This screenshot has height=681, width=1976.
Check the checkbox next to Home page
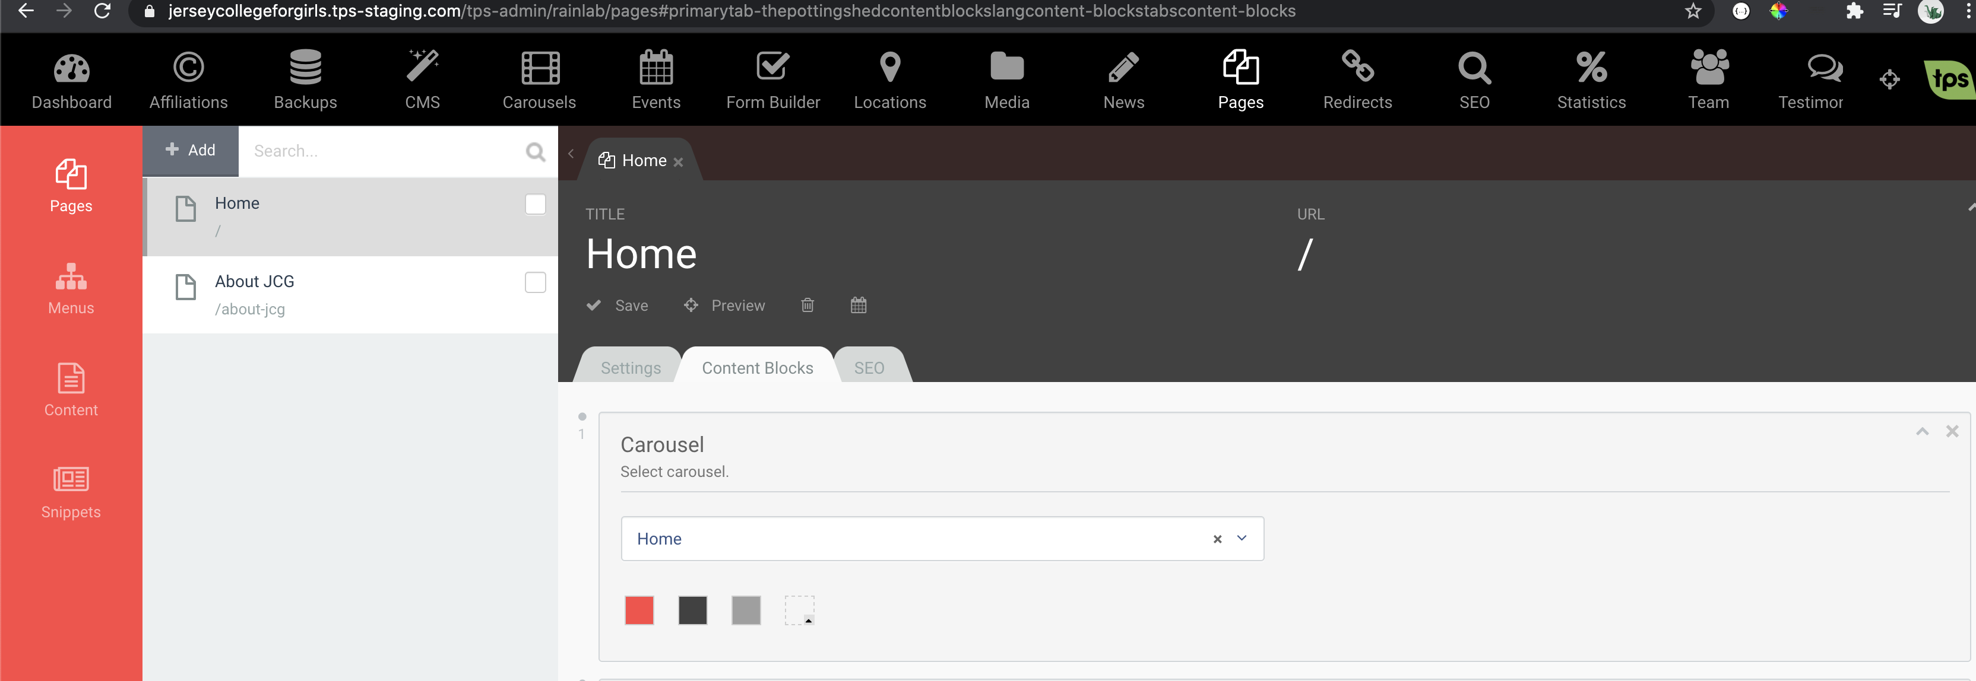[534, 203]
